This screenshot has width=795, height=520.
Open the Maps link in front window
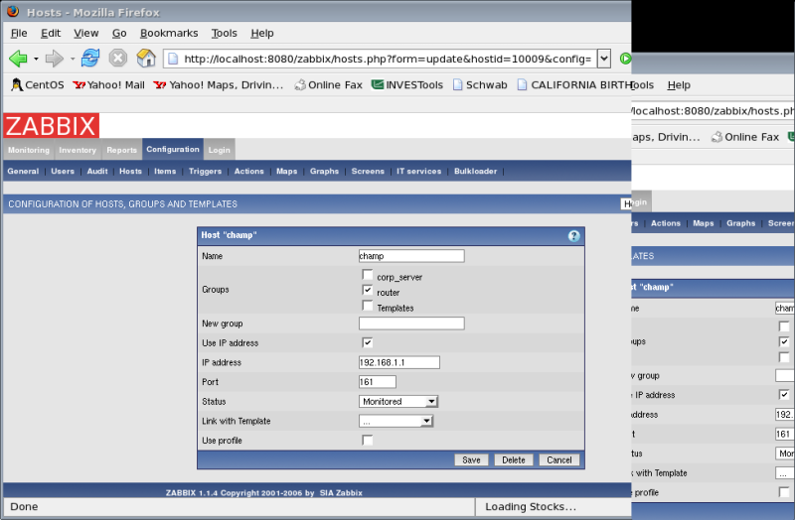tap(286, 171)
